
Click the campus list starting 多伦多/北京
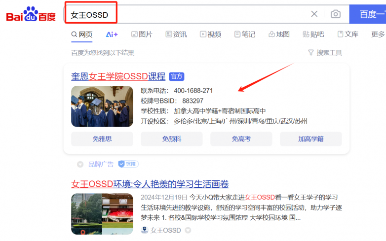coord(240,121)
